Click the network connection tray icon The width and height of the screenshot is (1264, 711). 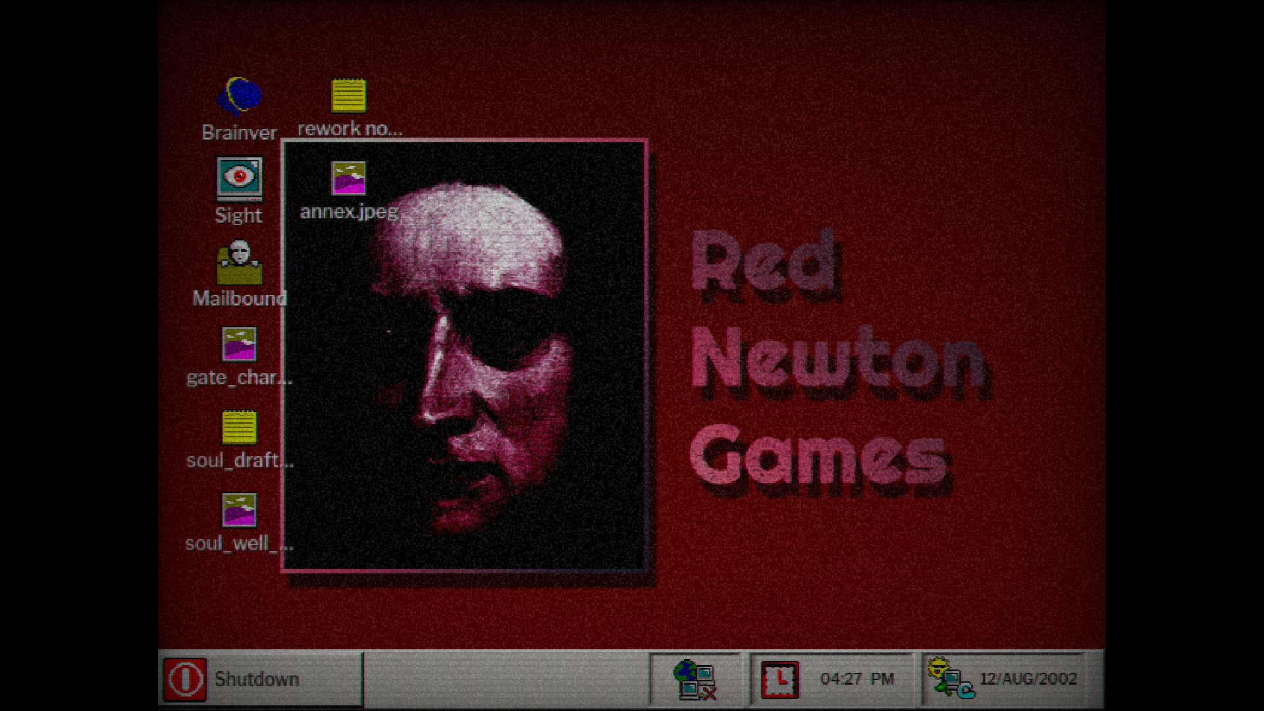[x=695, y=680]
